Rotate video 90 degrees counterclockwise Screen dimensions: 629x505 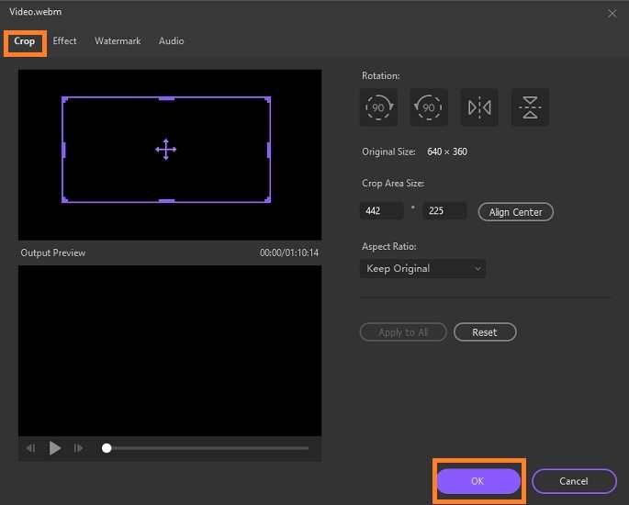(429, 107)
